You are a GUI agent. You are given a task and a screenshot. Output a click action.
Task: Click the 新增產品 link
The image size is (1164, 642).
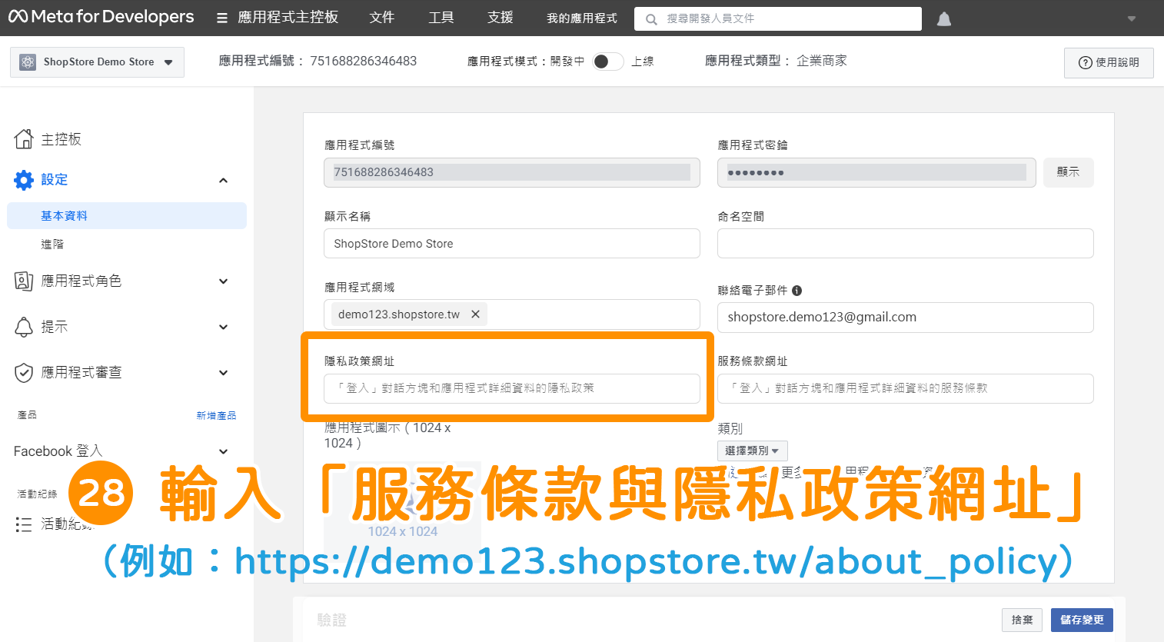coord(216,415)
